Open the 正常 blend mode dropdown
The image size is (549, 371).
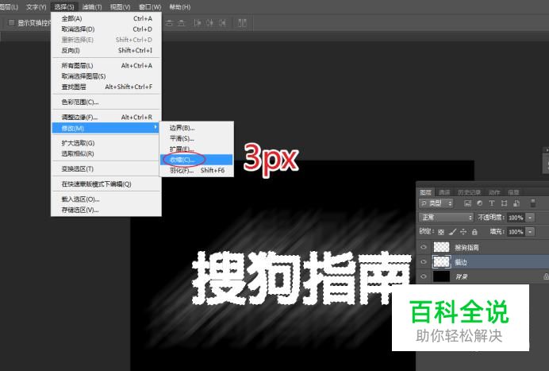(x=446, y=218)
